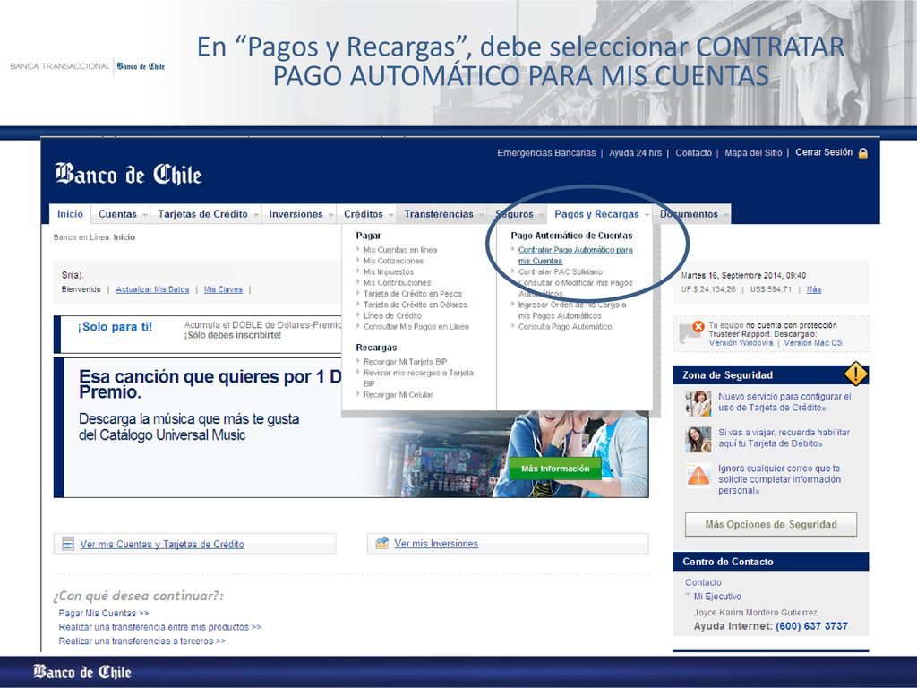
Task: Open Ver mis Inversiones link
Action: point(436,544)
